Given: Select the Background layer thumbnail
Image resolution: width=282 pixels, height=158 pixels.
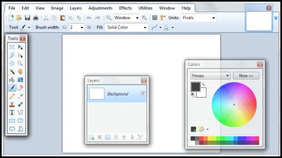Looking at the screenshot, I should [97, 94].
